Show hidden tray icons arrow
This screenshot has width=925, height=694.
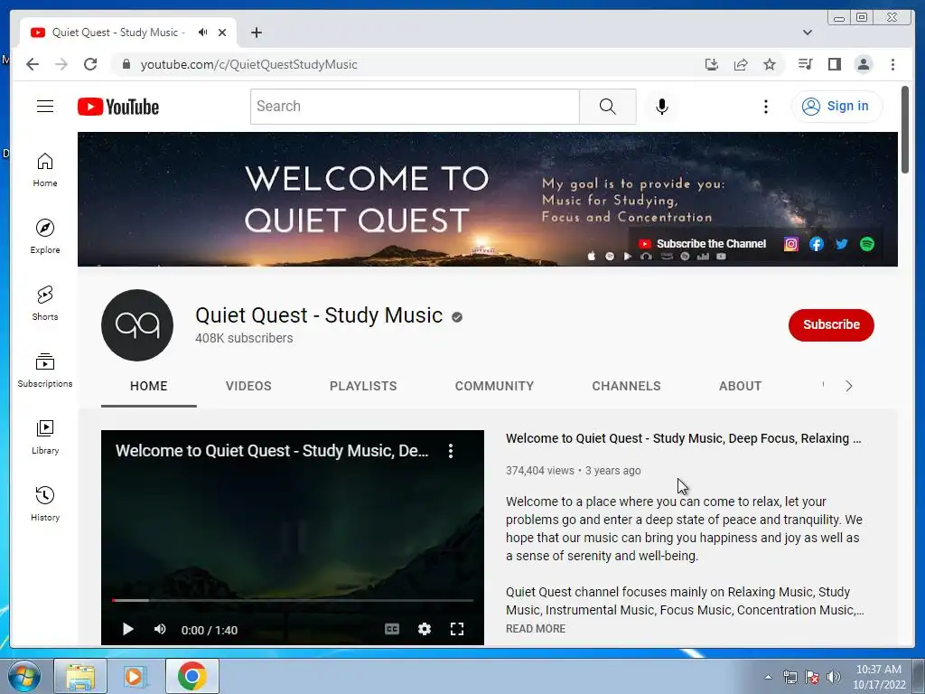768,677
